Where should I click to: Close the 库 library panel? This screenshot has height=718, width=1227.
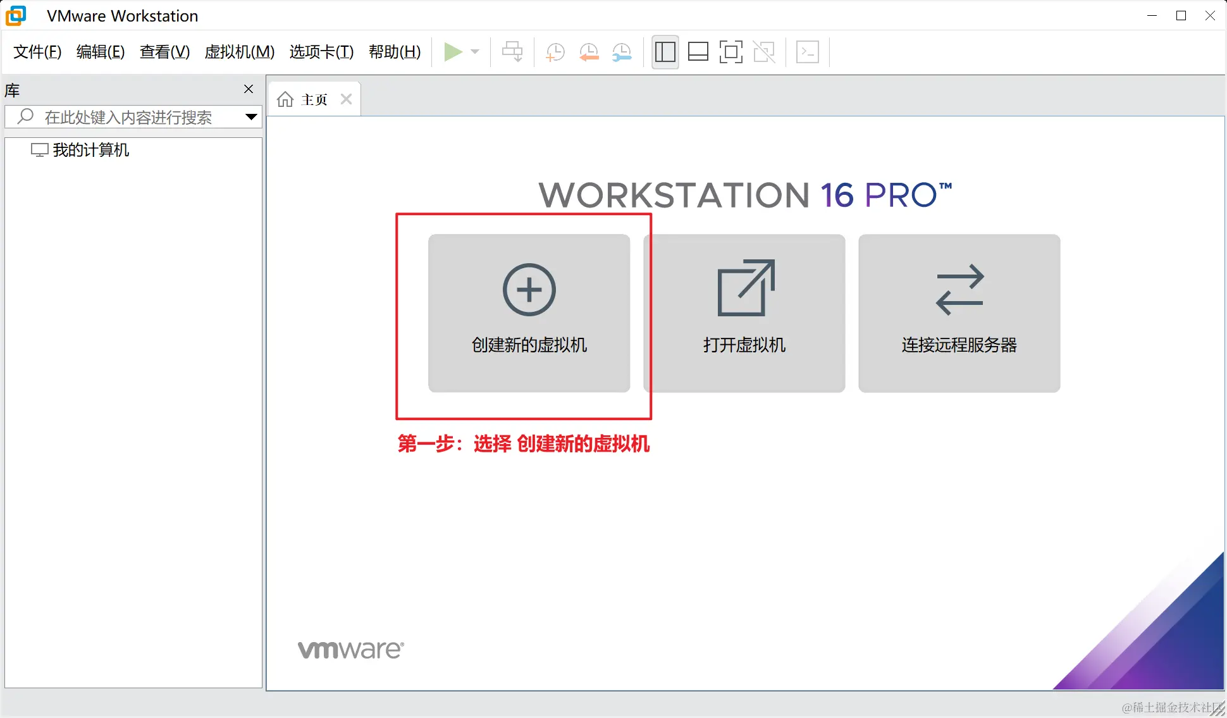[x=249, y=89]
